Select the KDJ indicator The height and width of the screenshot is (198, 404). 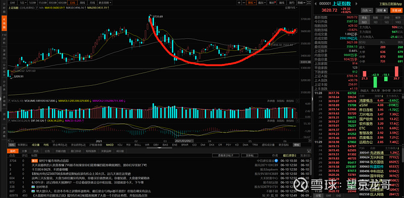coord(120,145)
